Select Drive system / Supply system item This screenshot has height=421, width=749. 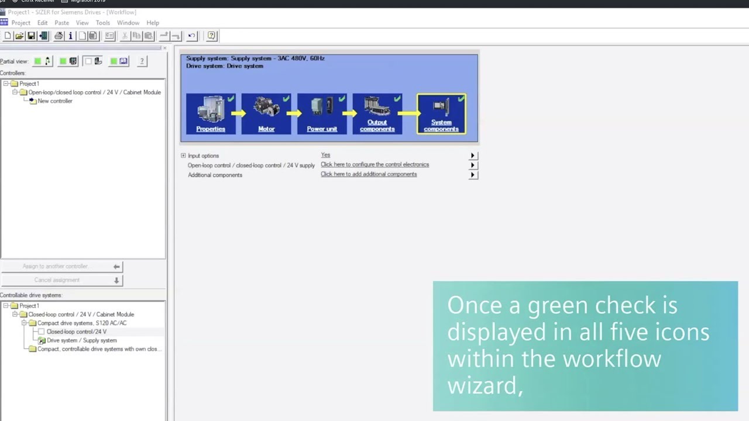pyautogui.click(x=82, y=340)
